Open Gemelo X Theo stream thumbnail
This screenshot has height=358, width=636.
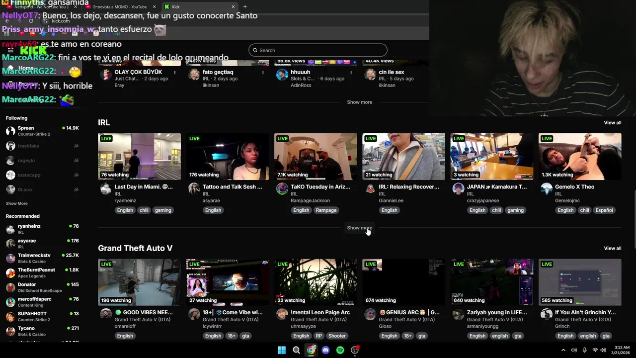pyautogui.click(x=580, y=157)
